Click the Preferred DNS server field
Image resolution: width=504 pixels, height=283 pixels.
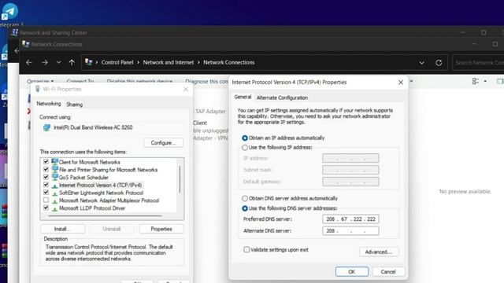(x=350, y=219)
